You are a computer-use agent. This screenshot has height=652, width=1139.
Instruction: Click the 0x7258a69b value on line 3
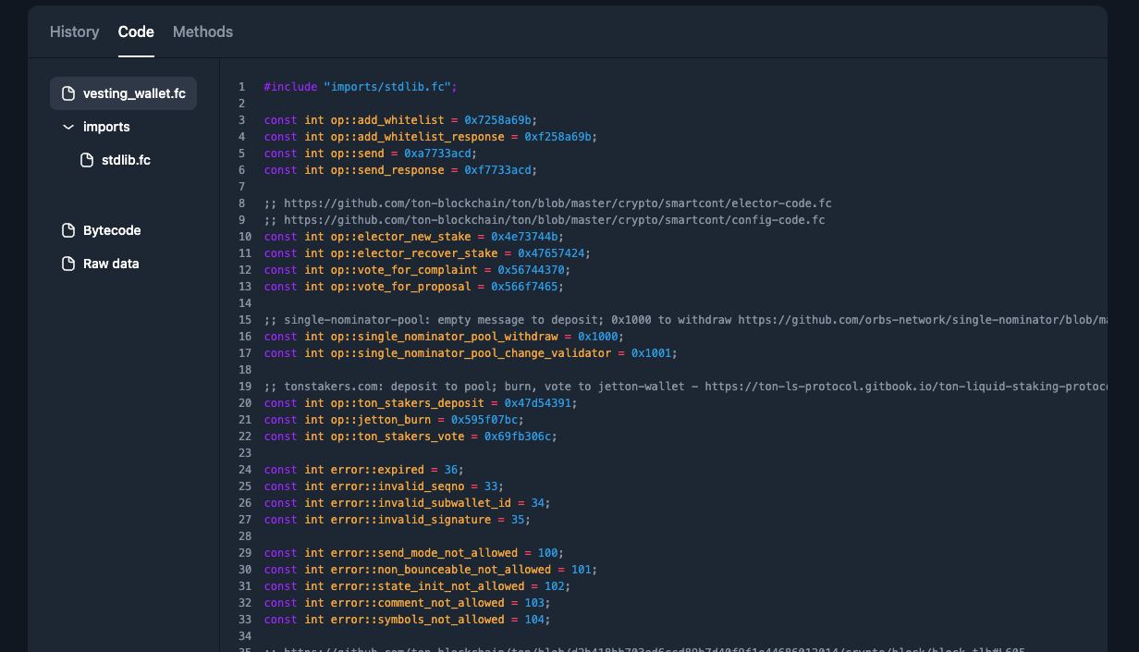click(x=497, y=120)
